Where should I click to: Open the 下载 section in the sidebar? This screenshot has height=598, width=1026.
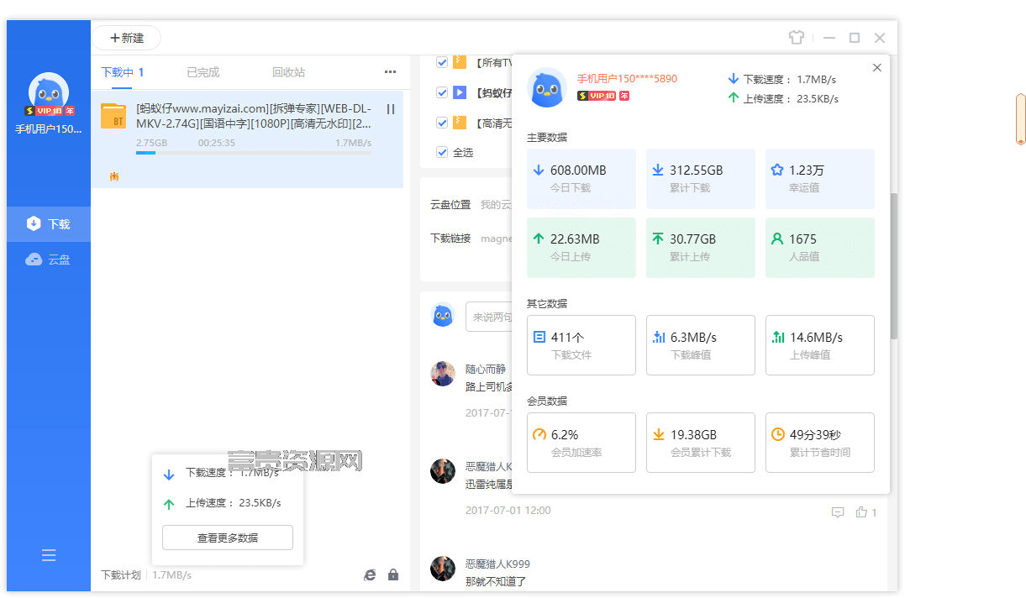49,224
